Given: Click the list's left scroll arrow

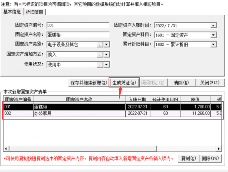Looking at the screenshot, I should coord(6,149).
